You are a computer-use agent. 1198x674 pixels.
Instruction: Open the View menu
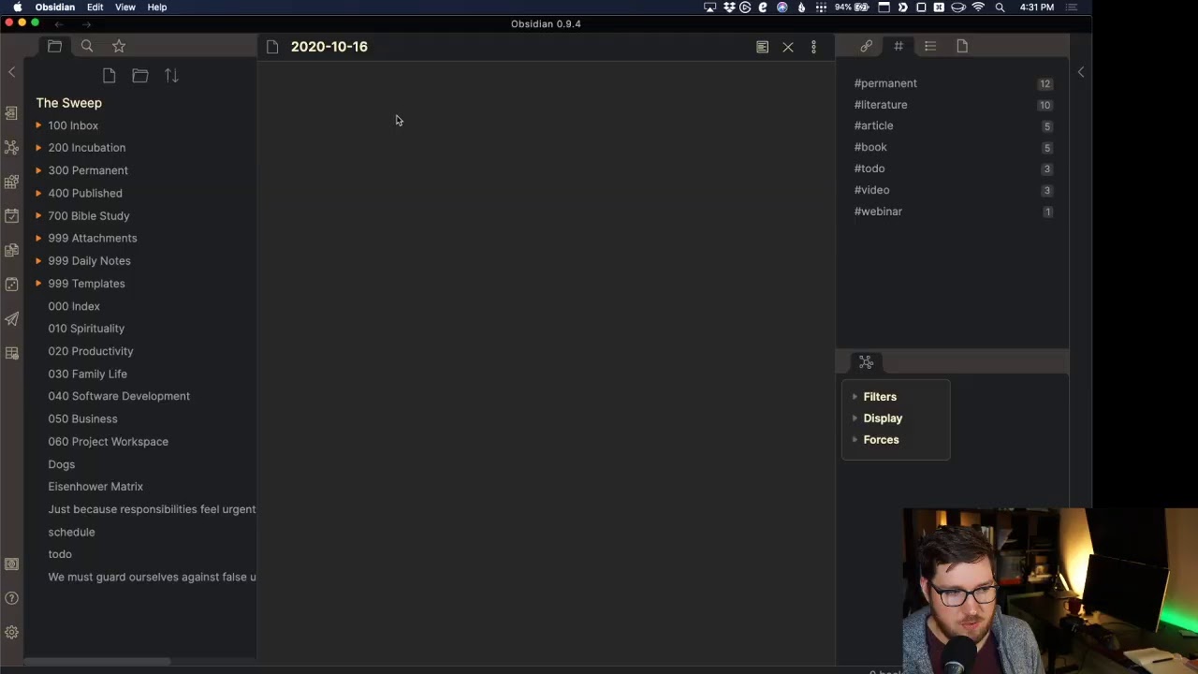124,7
